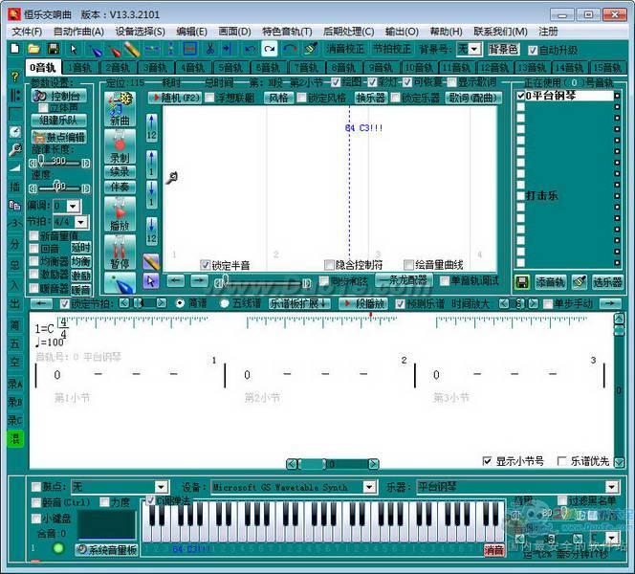Image resolution: width=635 pixels, height=574 pixels.
Task: Toggle the 锁定半音 checkbox
Action: [206, 265]
